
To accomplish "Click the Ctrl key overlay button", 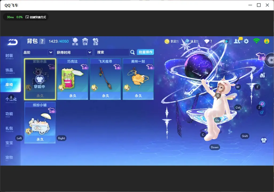I will 238,107.
